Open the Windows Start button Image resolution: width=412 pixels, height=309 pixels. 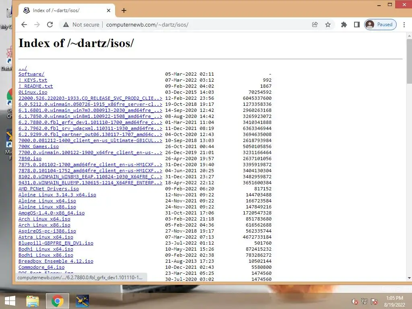coord(10,301)
